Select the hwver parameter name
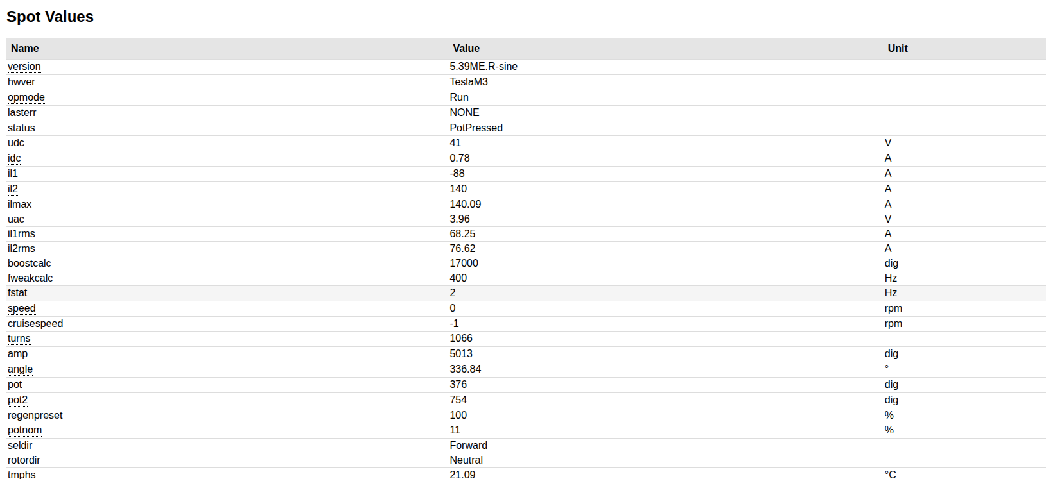 [21, 82]
